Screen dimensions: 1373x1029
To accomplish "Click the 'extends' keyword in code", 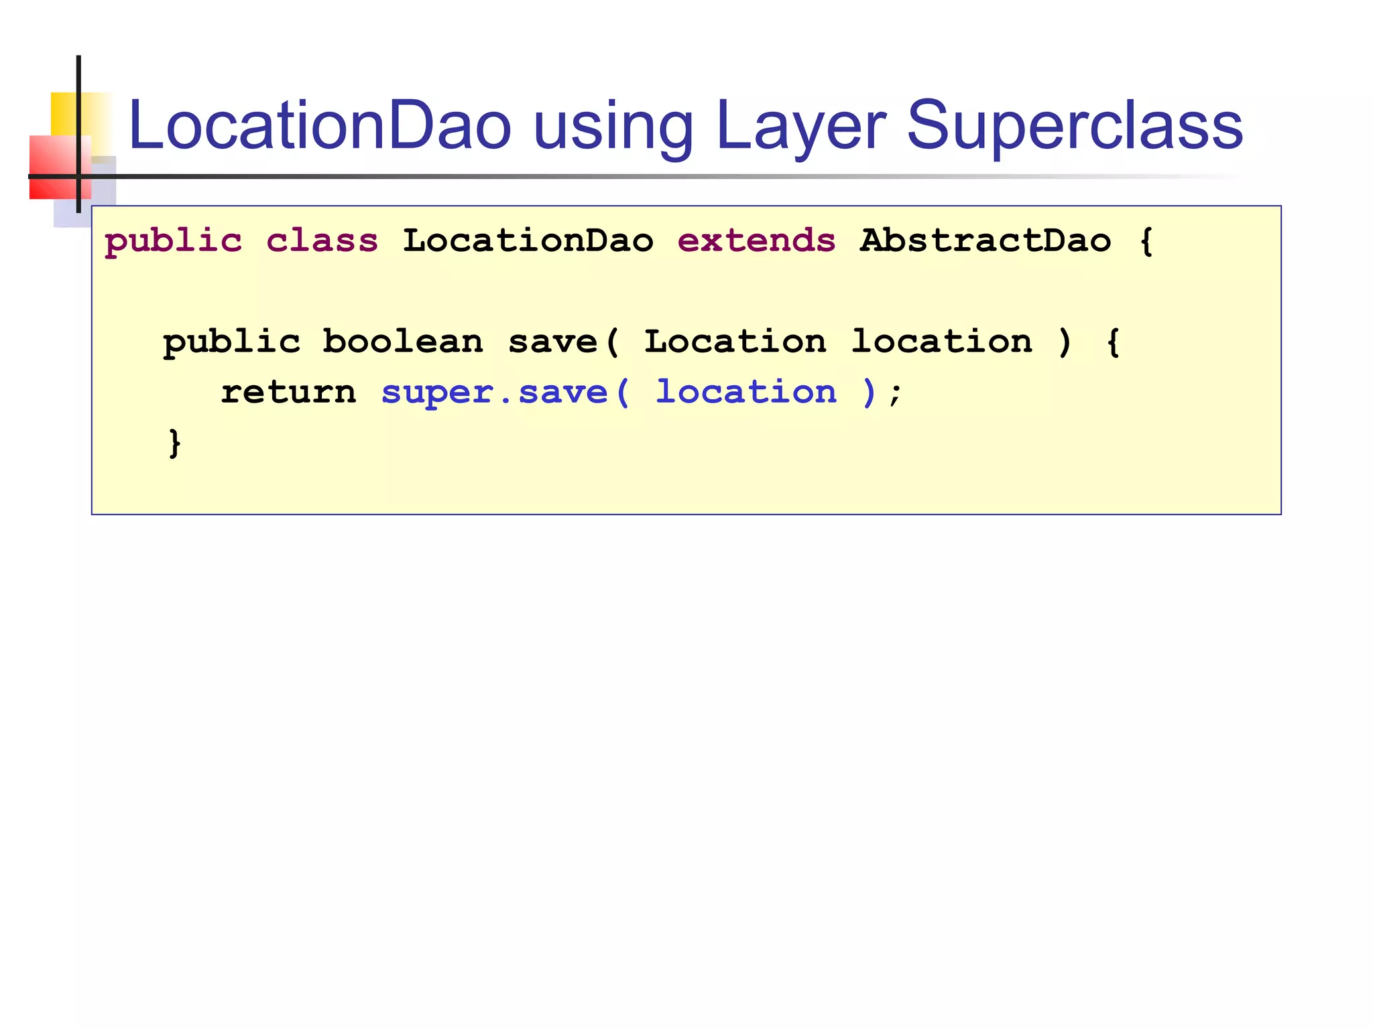I will pos(756,241).
